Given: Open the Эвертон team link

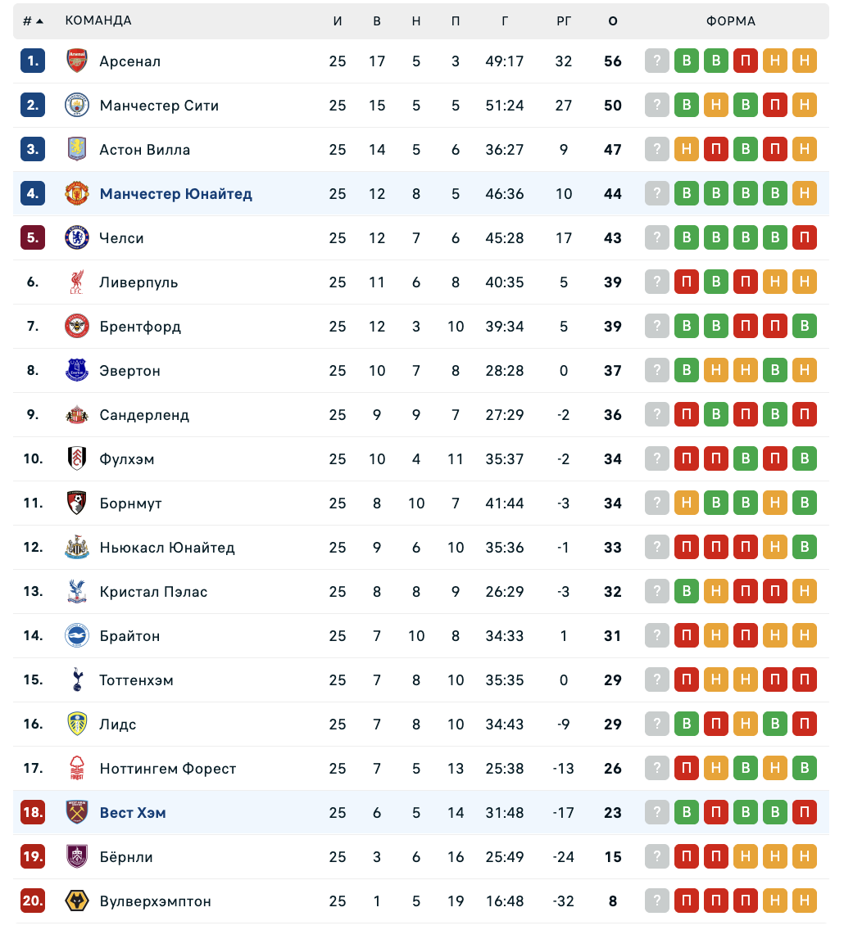Looking at the screenshot, I should point(130,371).
